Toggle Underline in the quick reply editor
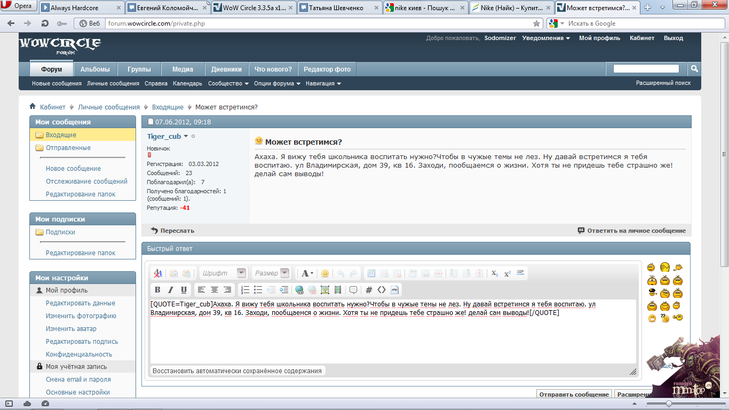Screen dimensions: 729x410 coord(184,290)
